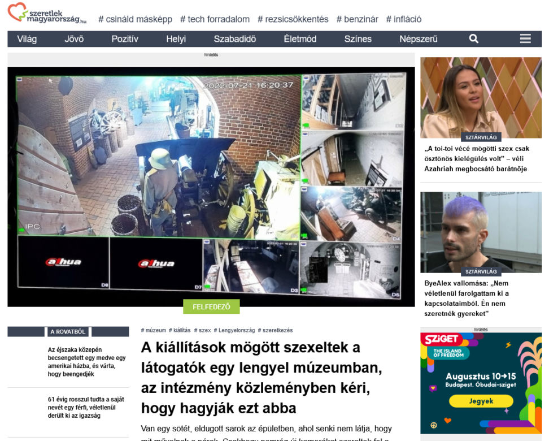Open the Jövő menu section
549x441 pixels.
click(74, 39)
